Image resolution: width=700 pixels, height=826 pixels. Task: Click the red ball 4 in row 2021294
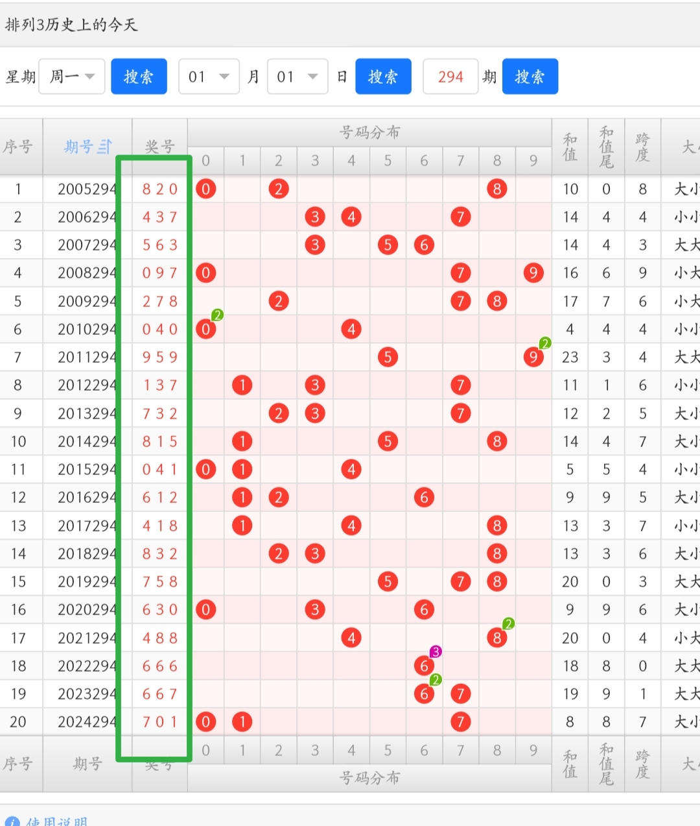click(351, 638)
